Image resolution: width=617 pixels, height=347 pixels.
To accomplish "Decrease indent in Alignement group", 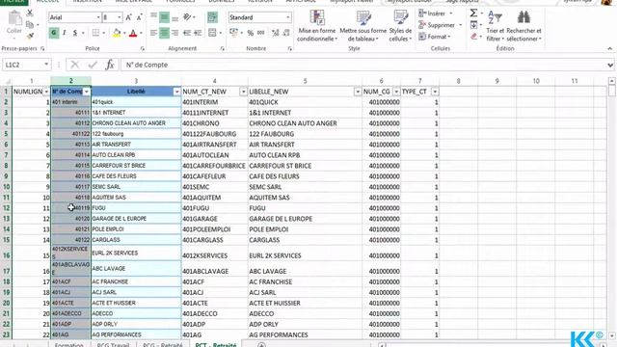I will [x=187, y=33].
